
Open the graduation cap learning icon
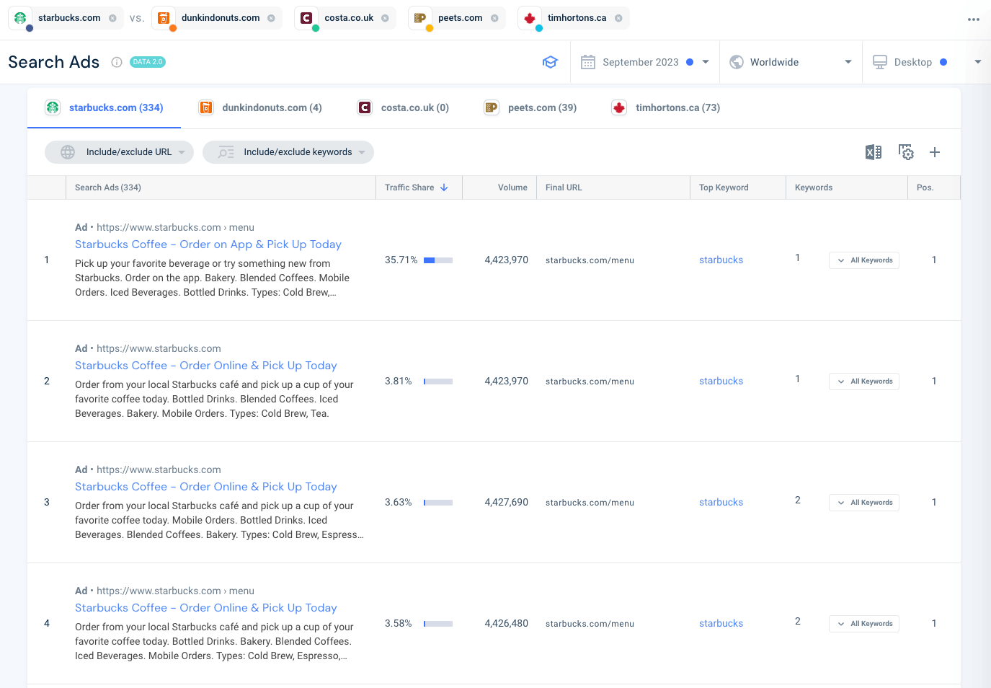click(550, 62)
